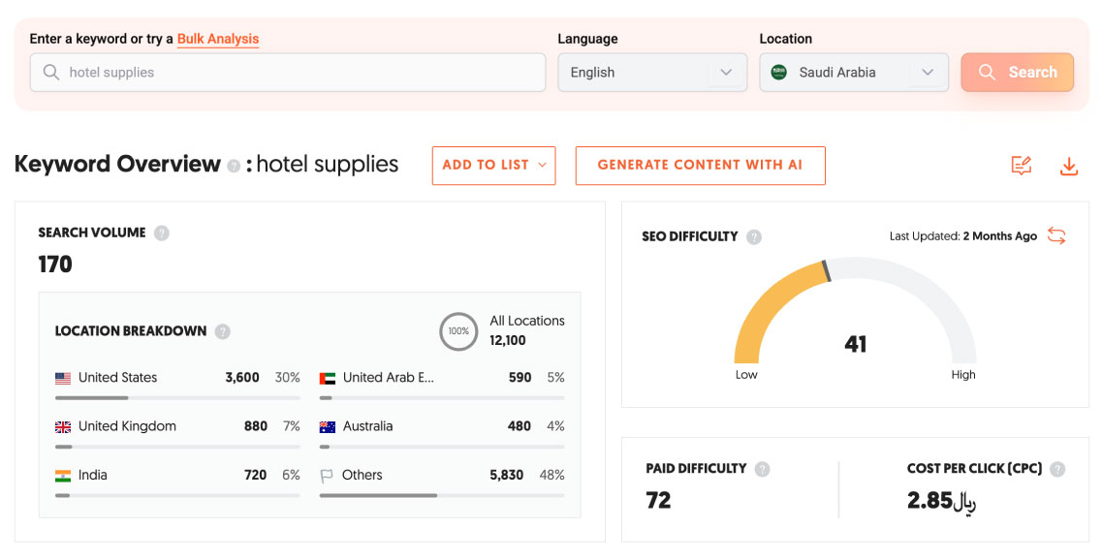Open the Language dropdown set to English
Image resolution: width=1102 pixels, height=560 pixels.
point(651,73)
